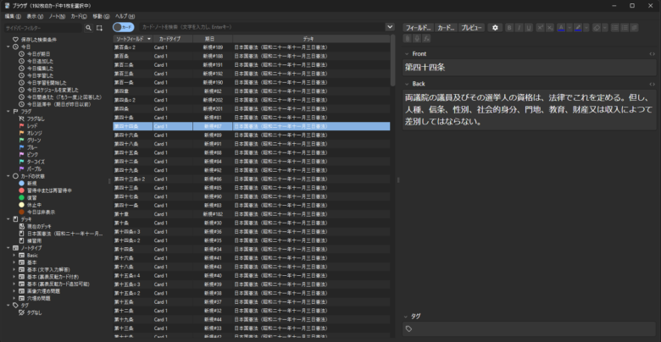Toggle HTML editor for Back field
The image size is (661, 342).
[x=651, y=84]
